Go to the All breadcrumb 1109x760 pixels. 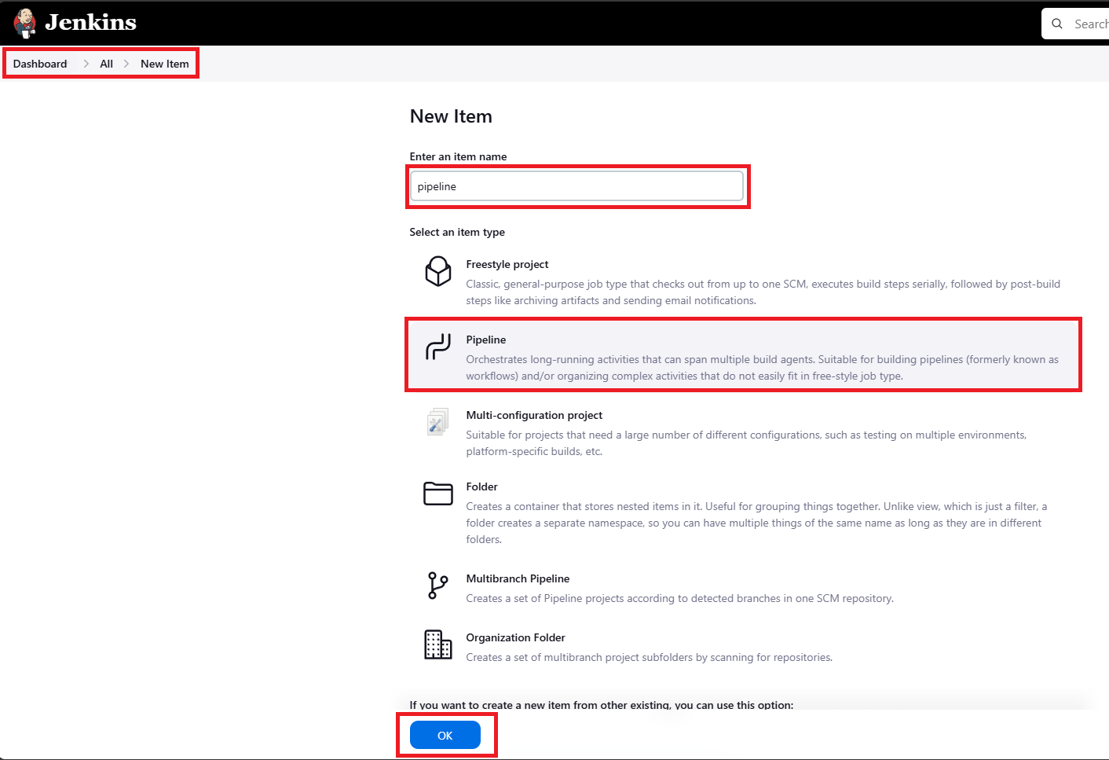[107, 64]
